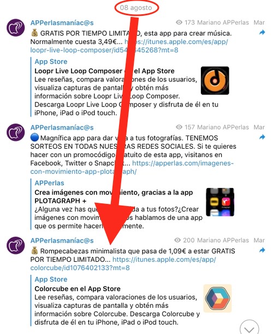Open the channel avatar beside the Plotagraph message
273x334 pixels.
15,132
